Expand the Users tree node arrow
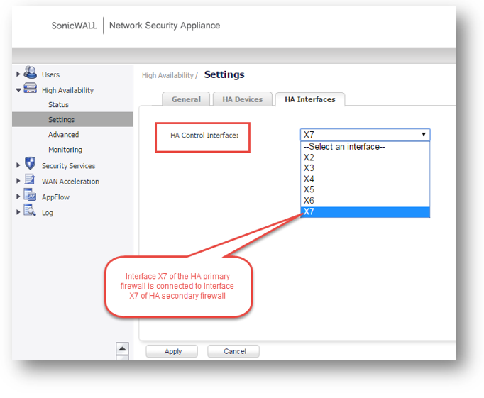The height and width of the screenshot is (398, 484). pyautogui.click(x=18, y=74)
